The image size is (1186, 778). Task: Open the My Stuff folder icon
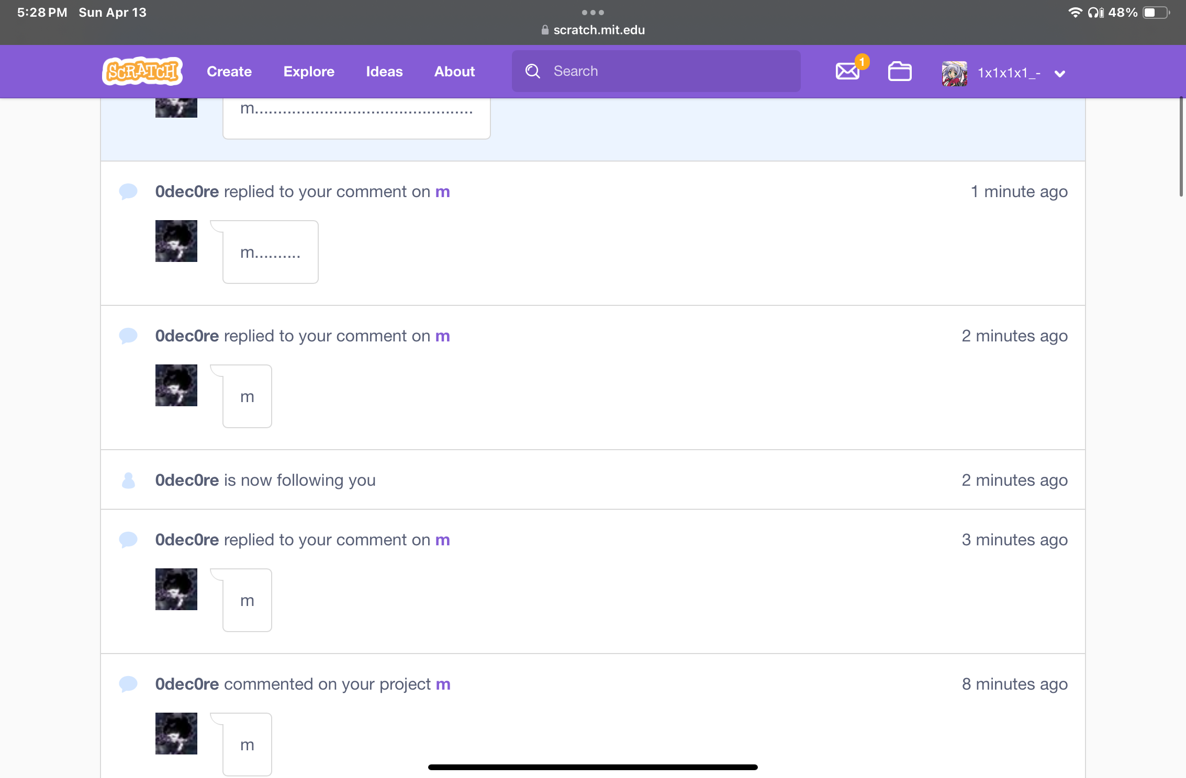(900, 71)
